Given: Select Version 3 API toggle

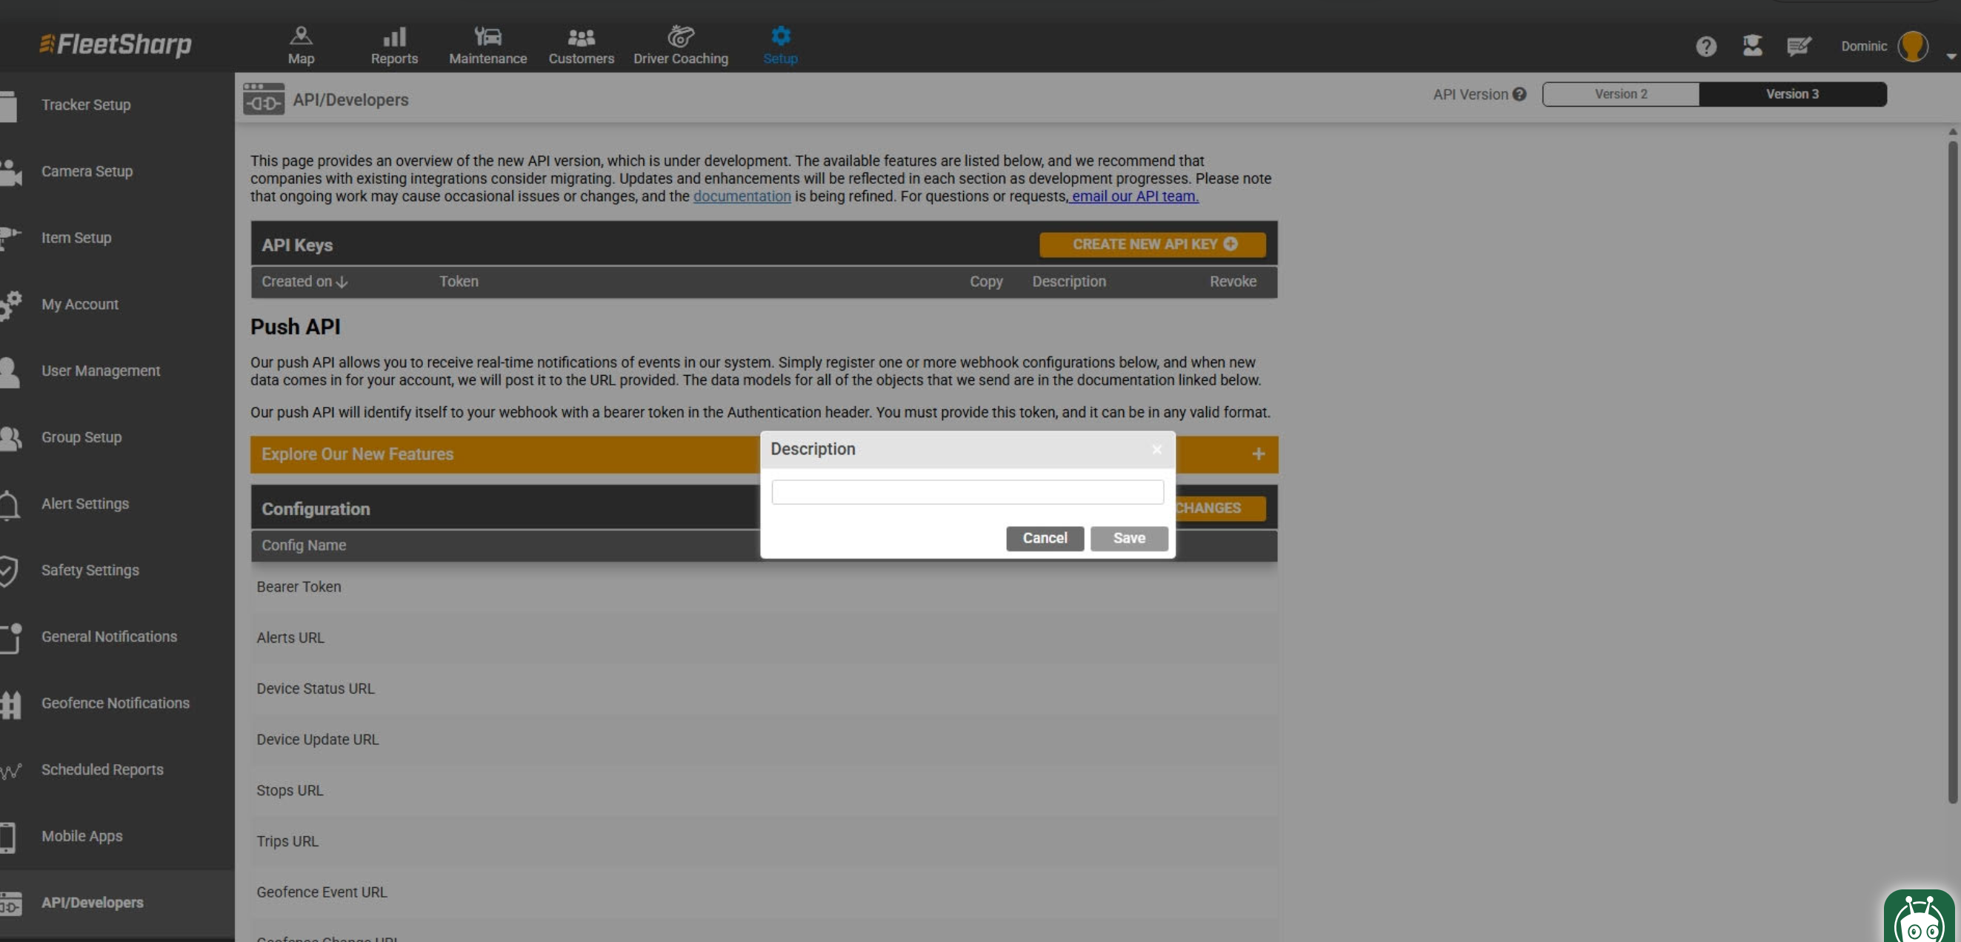Looking at the screenshot, I should pyautogui.click(x=1791, y=93).
